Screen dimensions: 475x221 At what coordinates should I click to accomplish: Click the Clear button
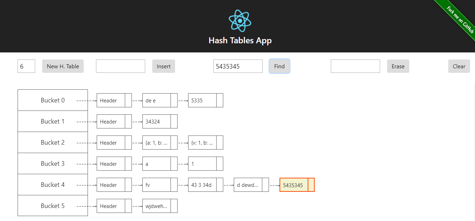459,66
